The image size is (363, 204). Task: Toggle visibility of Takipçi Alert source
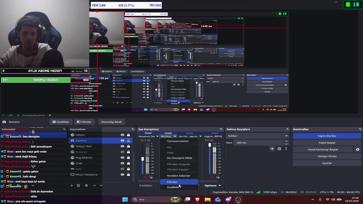(x=123, y=146)
